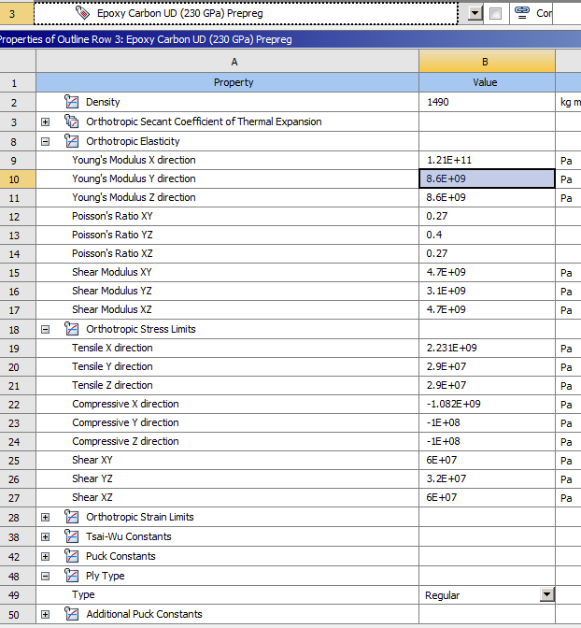The height and width of the screenshot is (628, 581).
Task: Collapse the Orthotropic Stress Limits group
Action: coord(45,329)
